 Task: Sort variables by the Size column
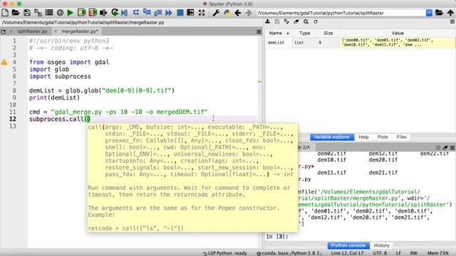click(x=328, y=33)
